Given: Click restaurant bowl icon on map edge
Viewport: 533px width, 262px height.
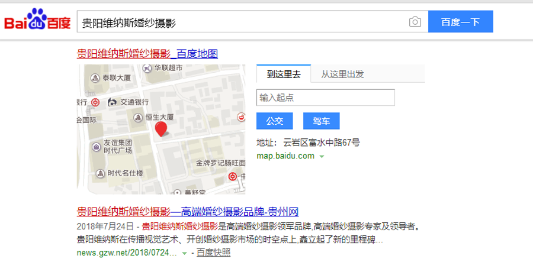Looking at the screenshot, I should point(241,117).
